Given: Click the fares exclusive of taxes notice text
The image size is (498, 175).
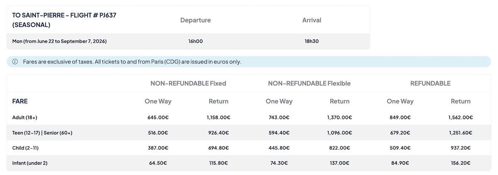Looking at the screenshot, I should 132,62.
